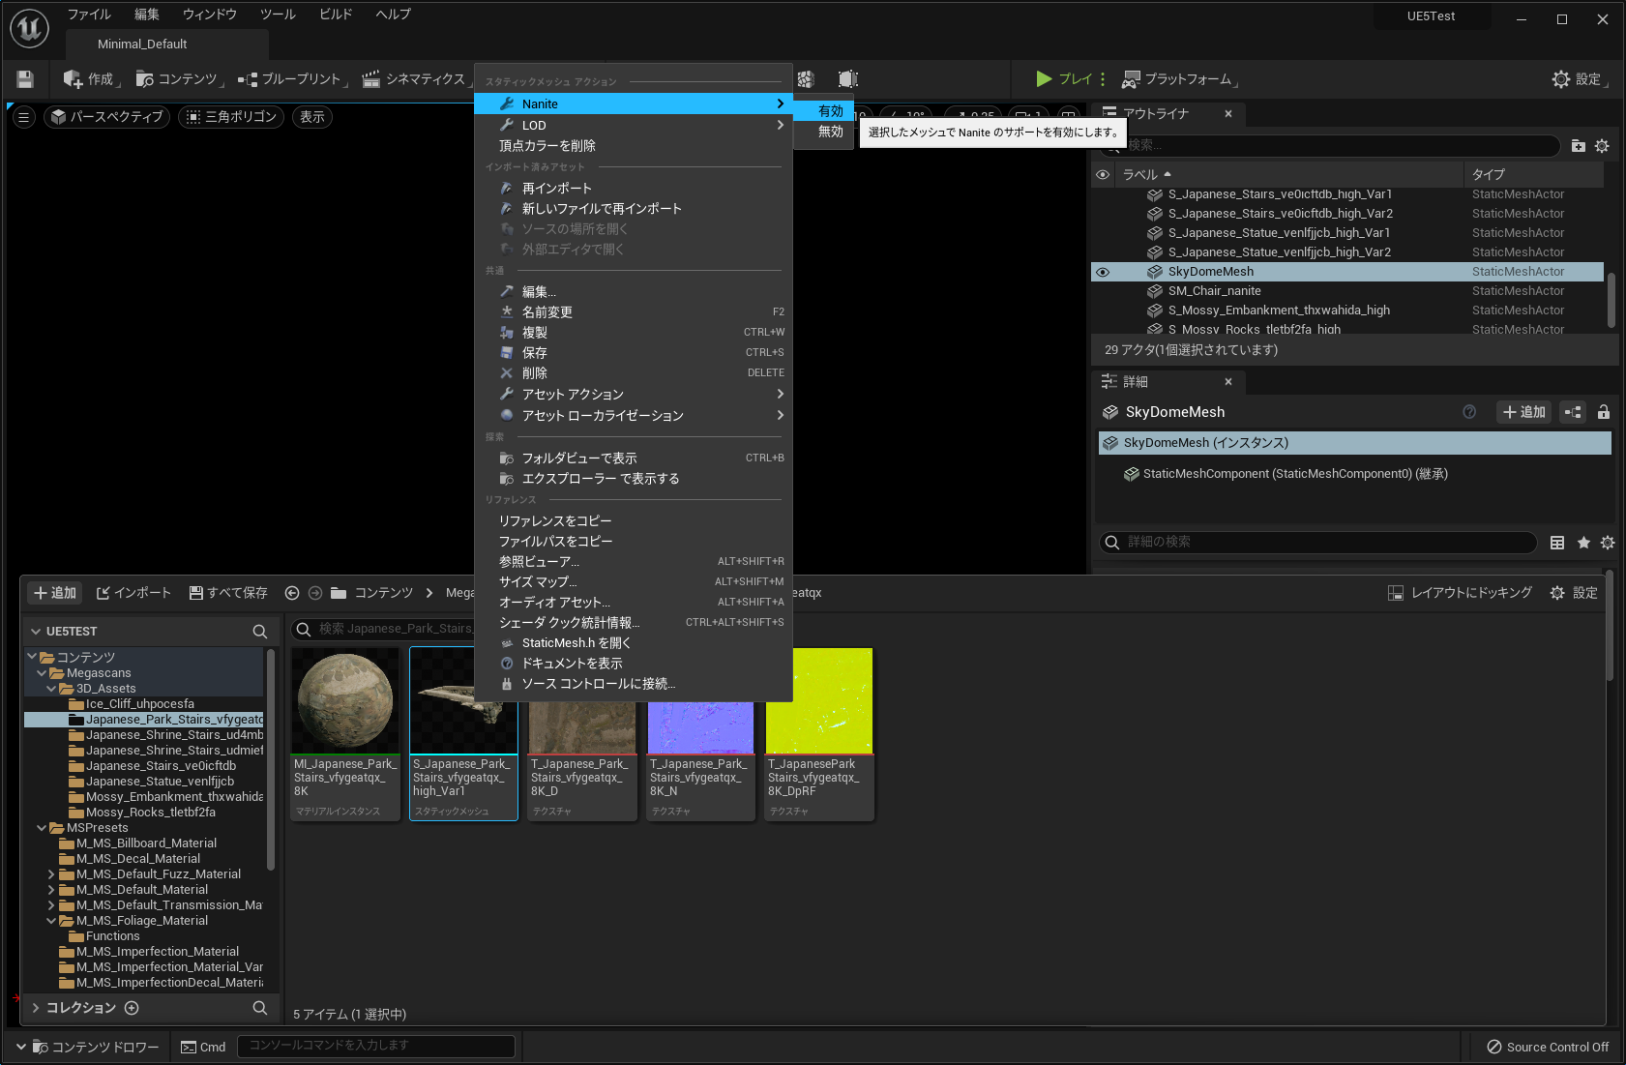Image resolution: width=1626 pixels, height=1065 pixels.
Task: Click the 追加 component button in details
Action: pyautogui.click(x=1524, y=412)
